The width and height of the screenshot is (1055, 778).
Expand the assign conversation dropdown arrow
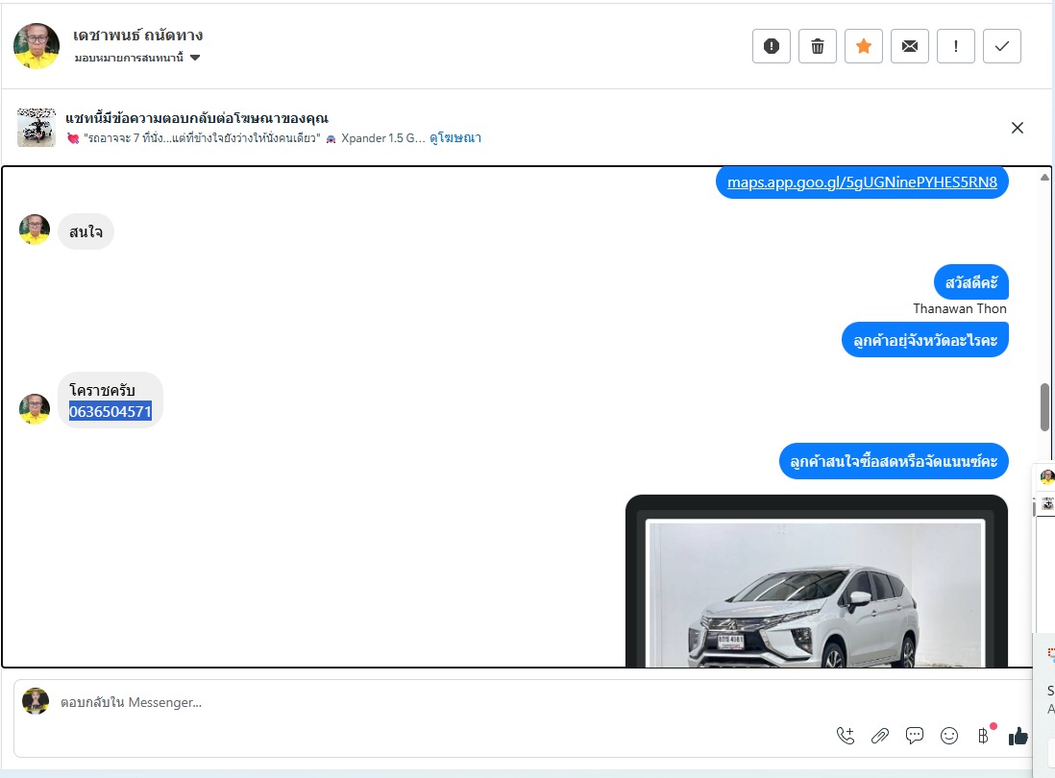[x=195, y=58]
